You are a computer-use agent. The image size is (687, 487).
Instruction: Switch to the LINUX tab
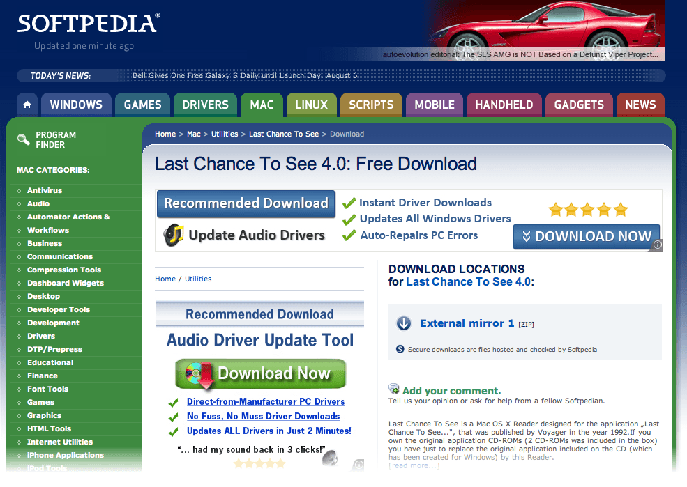point(311,105)
